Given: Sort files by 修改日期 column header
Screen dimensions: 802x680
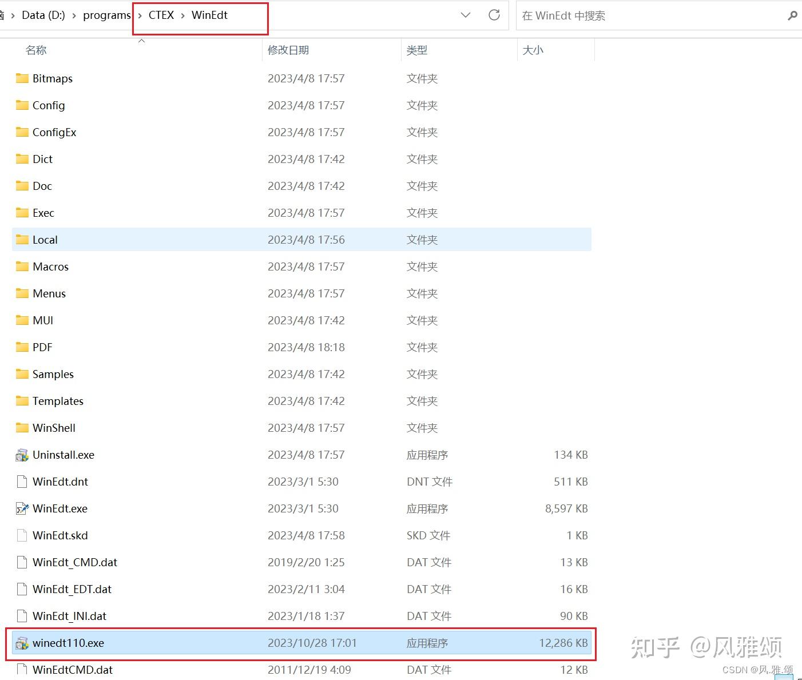Looking at the screenshot, I should [x=288, y=50].
